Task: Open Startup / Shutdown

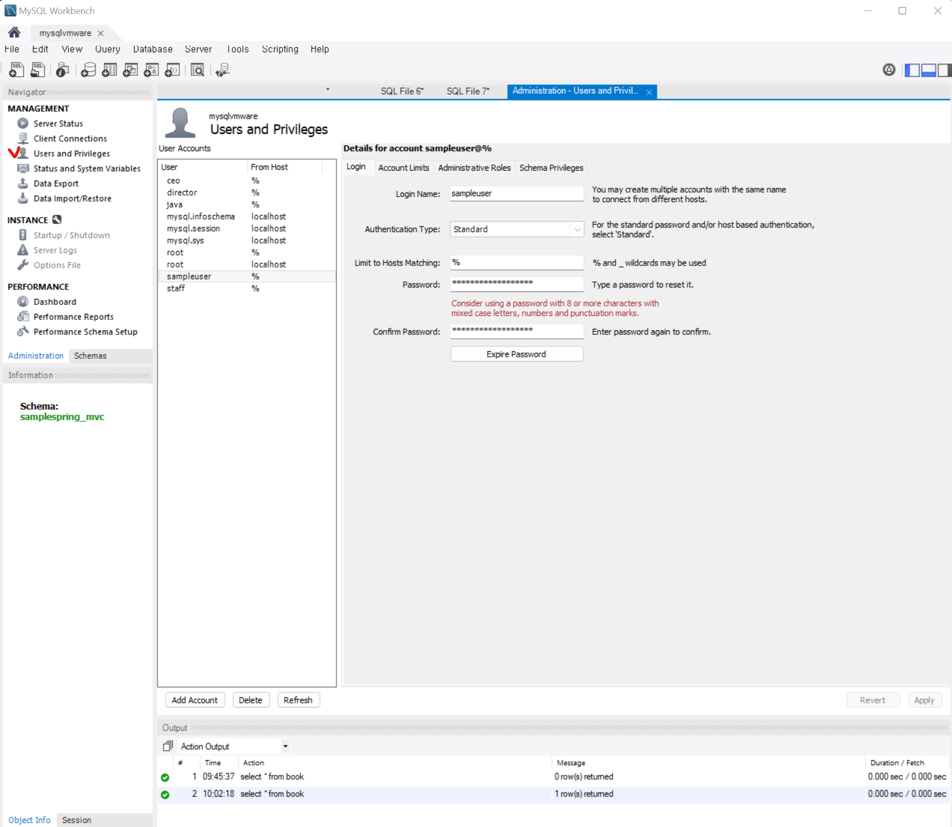Action: (x=71, y=235)
